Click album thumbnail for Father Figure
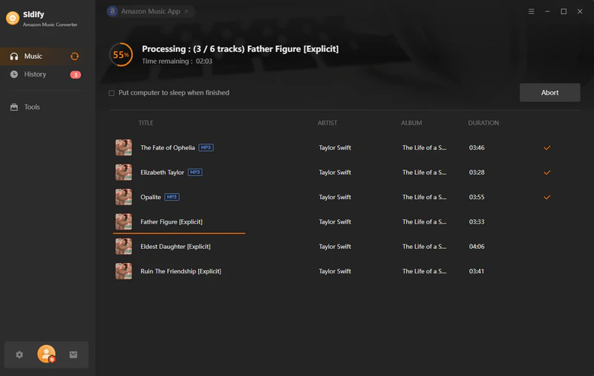594x376 pixels. (124, 221)
